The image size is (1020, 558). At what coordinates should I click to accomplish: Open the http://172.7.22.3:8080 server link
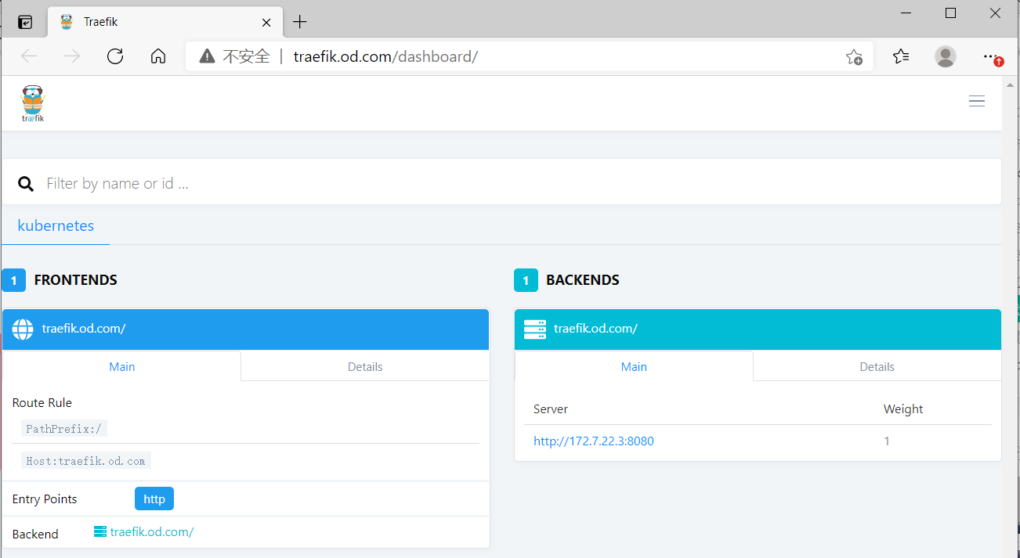coord(594,441)
